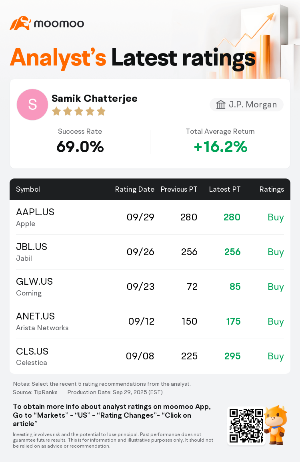This screenshot has height=462, width=300.
Task: Click the orange growth chart arrow graphic
Action: pos(256,36)
